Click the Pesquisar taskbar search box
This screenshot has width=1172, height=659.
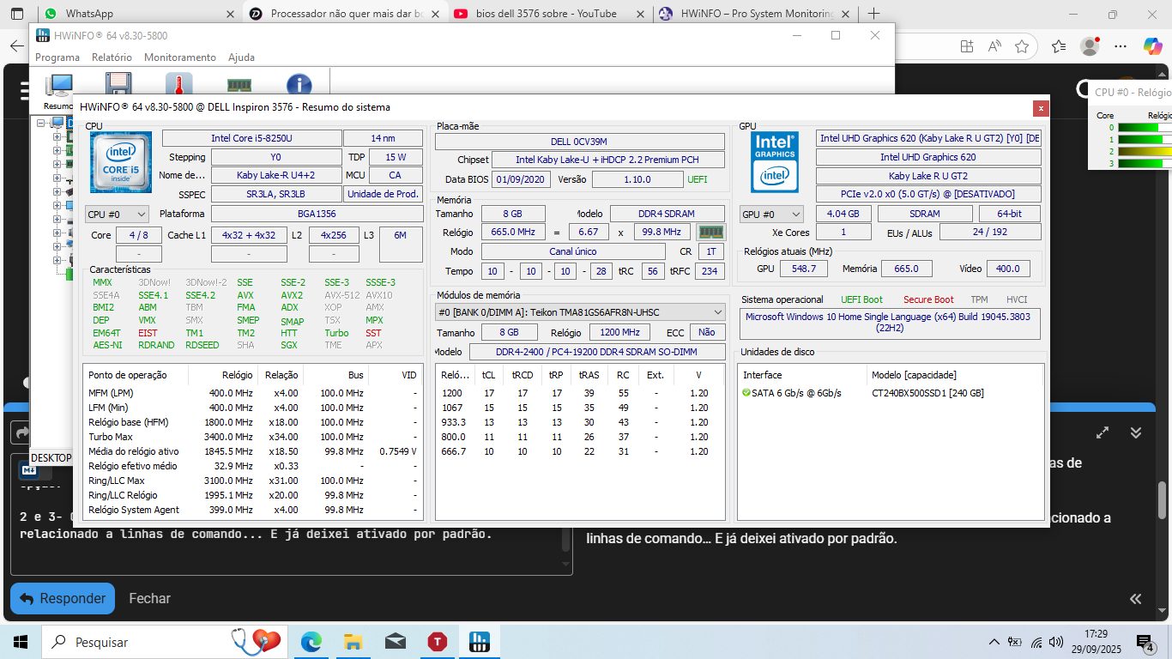coord(129,642)
